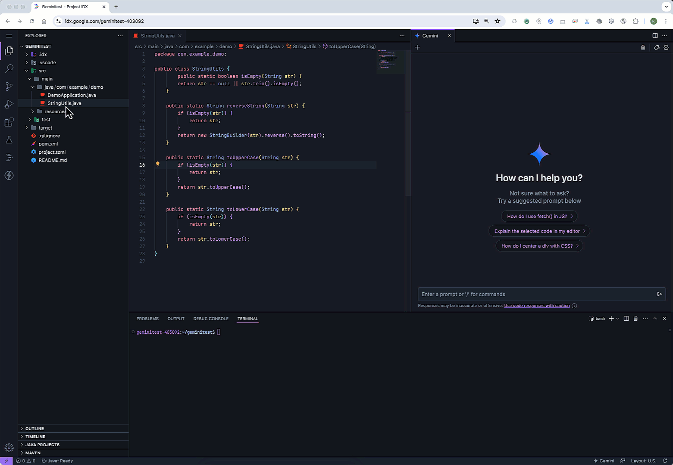
Task: Click 'Java: Ready' status item
Action: point(57,461)
